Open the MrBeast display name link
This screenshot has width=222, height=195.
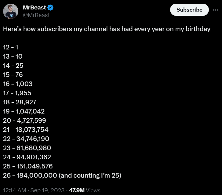click(x=34, y=8)
